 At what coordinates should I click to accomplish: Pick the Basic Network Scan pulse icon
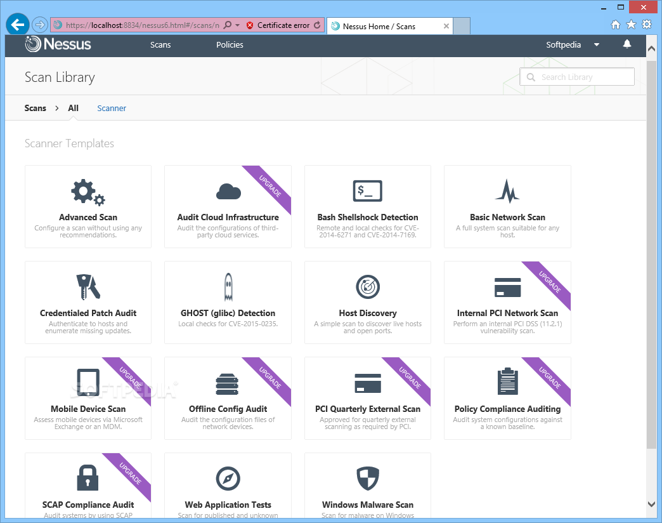(x=507, y=191)
